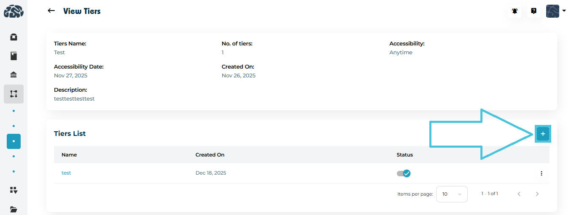Add a new tier with the plus button
The image size is (574, 215).
[x=543, y=134]
